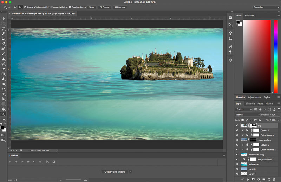
Task: Toggle Resize Windows to Fit checkbox
Action: (25, 7)
